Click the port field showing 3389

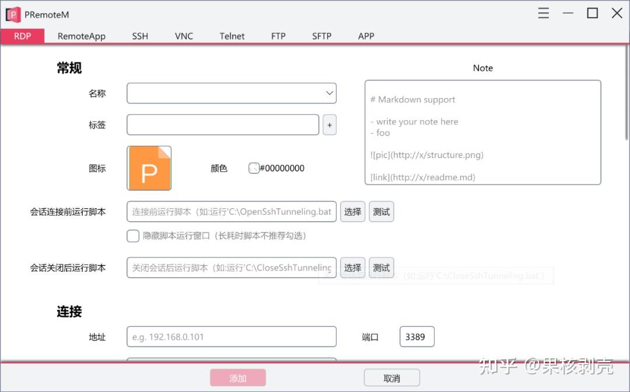[x=416, y=337]
